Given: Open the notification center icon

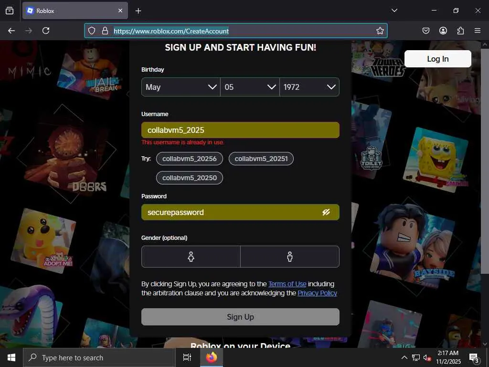Looking at the screenshot, I should 474,357.
